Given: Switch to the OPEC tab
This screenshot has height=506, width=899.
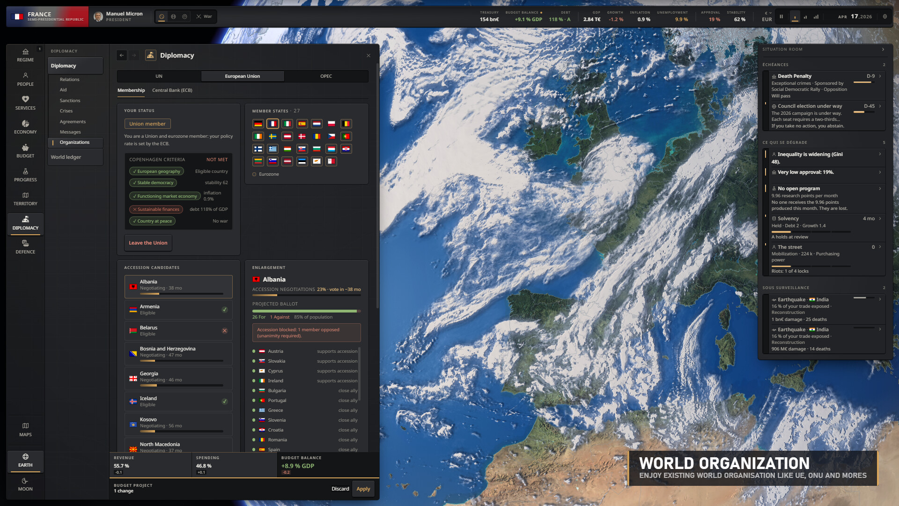Looking at the screenshot, I should 326,76.
